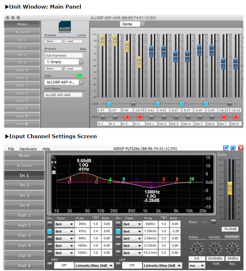
Task: Open the LPF Linkwitz-Riley slope dropdown
Action: tap(162, 266)
